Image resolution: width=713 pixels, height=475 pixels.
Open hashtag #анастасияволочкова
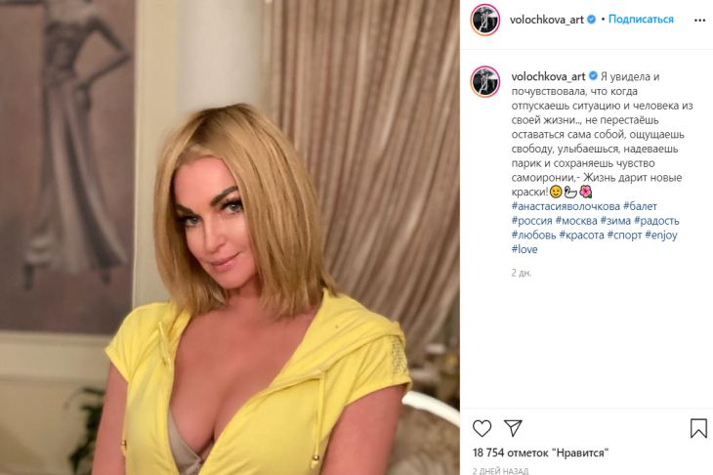pos(566,206)
